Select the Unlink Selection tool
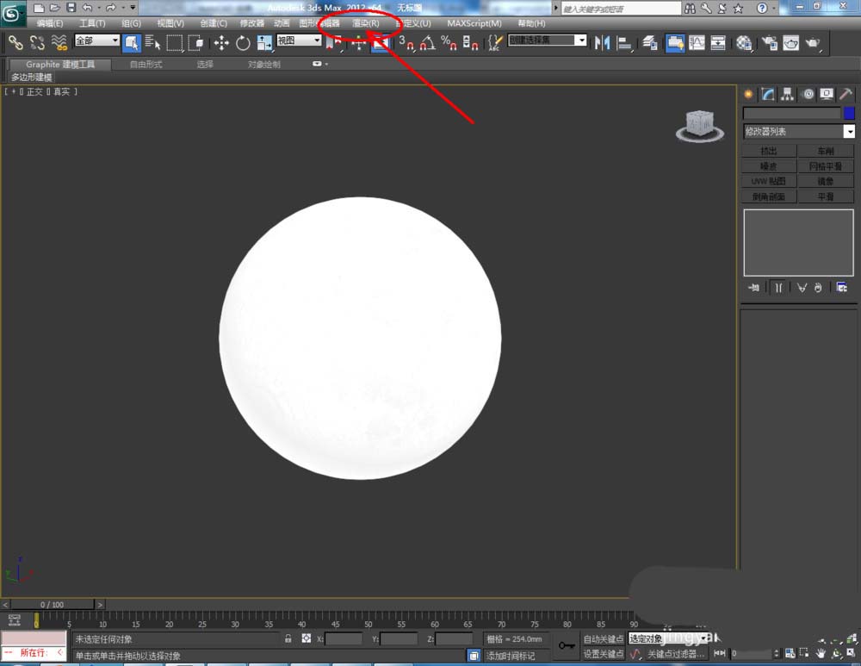This screenshot has height=666, width=861. (x=37, y=42)
